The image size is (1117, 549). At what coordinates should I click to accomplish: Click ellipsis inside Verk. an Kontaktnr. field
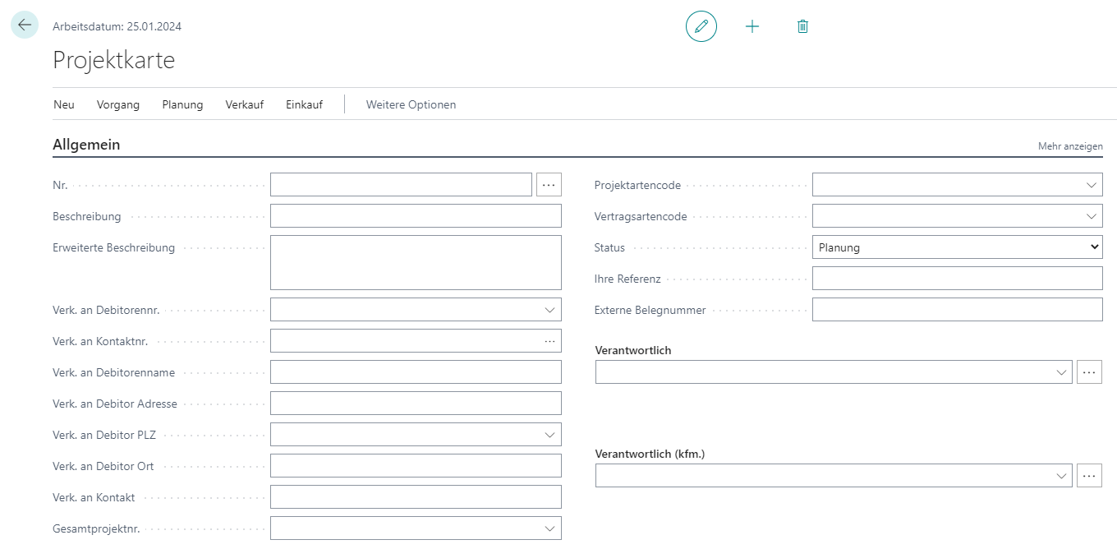coord(549,341)
